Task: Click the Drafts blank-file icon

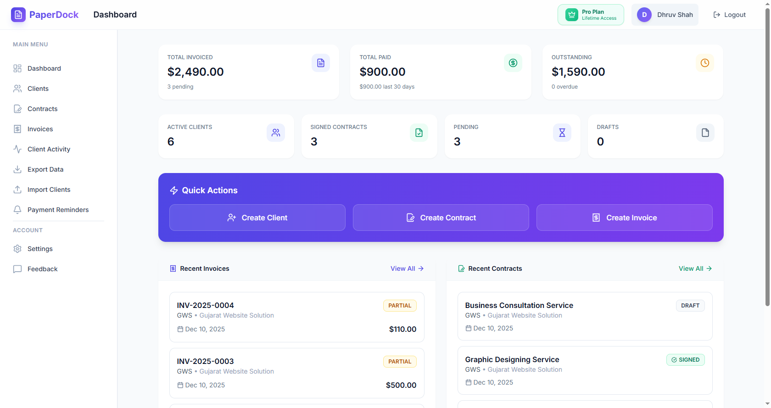Action: click(x=705, y=133)
